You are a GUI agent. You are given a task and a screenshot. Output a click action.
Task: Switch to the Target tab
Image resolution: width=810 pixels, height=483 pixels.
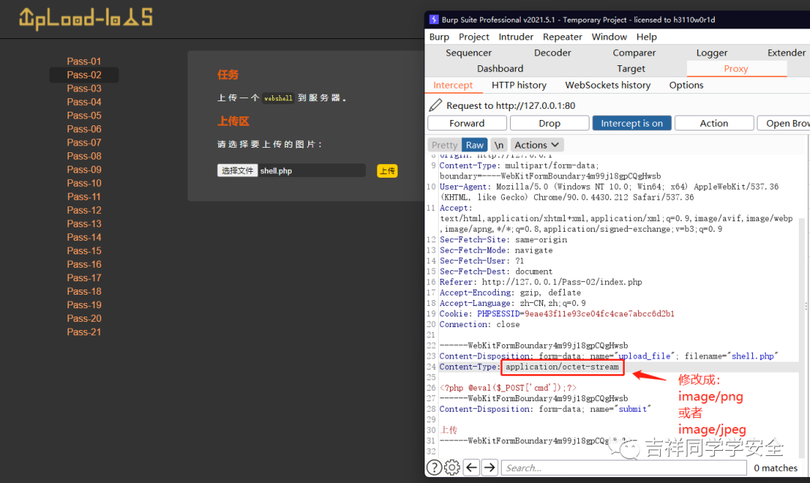[631, 69]
